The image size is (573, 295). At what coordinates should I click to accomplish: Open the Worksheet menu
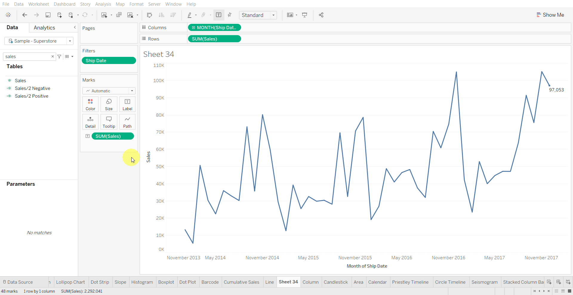[x=38, y=4]
